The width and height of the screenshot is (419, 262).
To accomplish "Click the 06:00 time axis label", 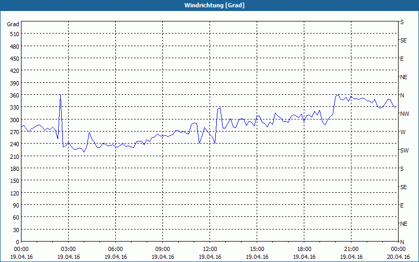I will (115, 249).
